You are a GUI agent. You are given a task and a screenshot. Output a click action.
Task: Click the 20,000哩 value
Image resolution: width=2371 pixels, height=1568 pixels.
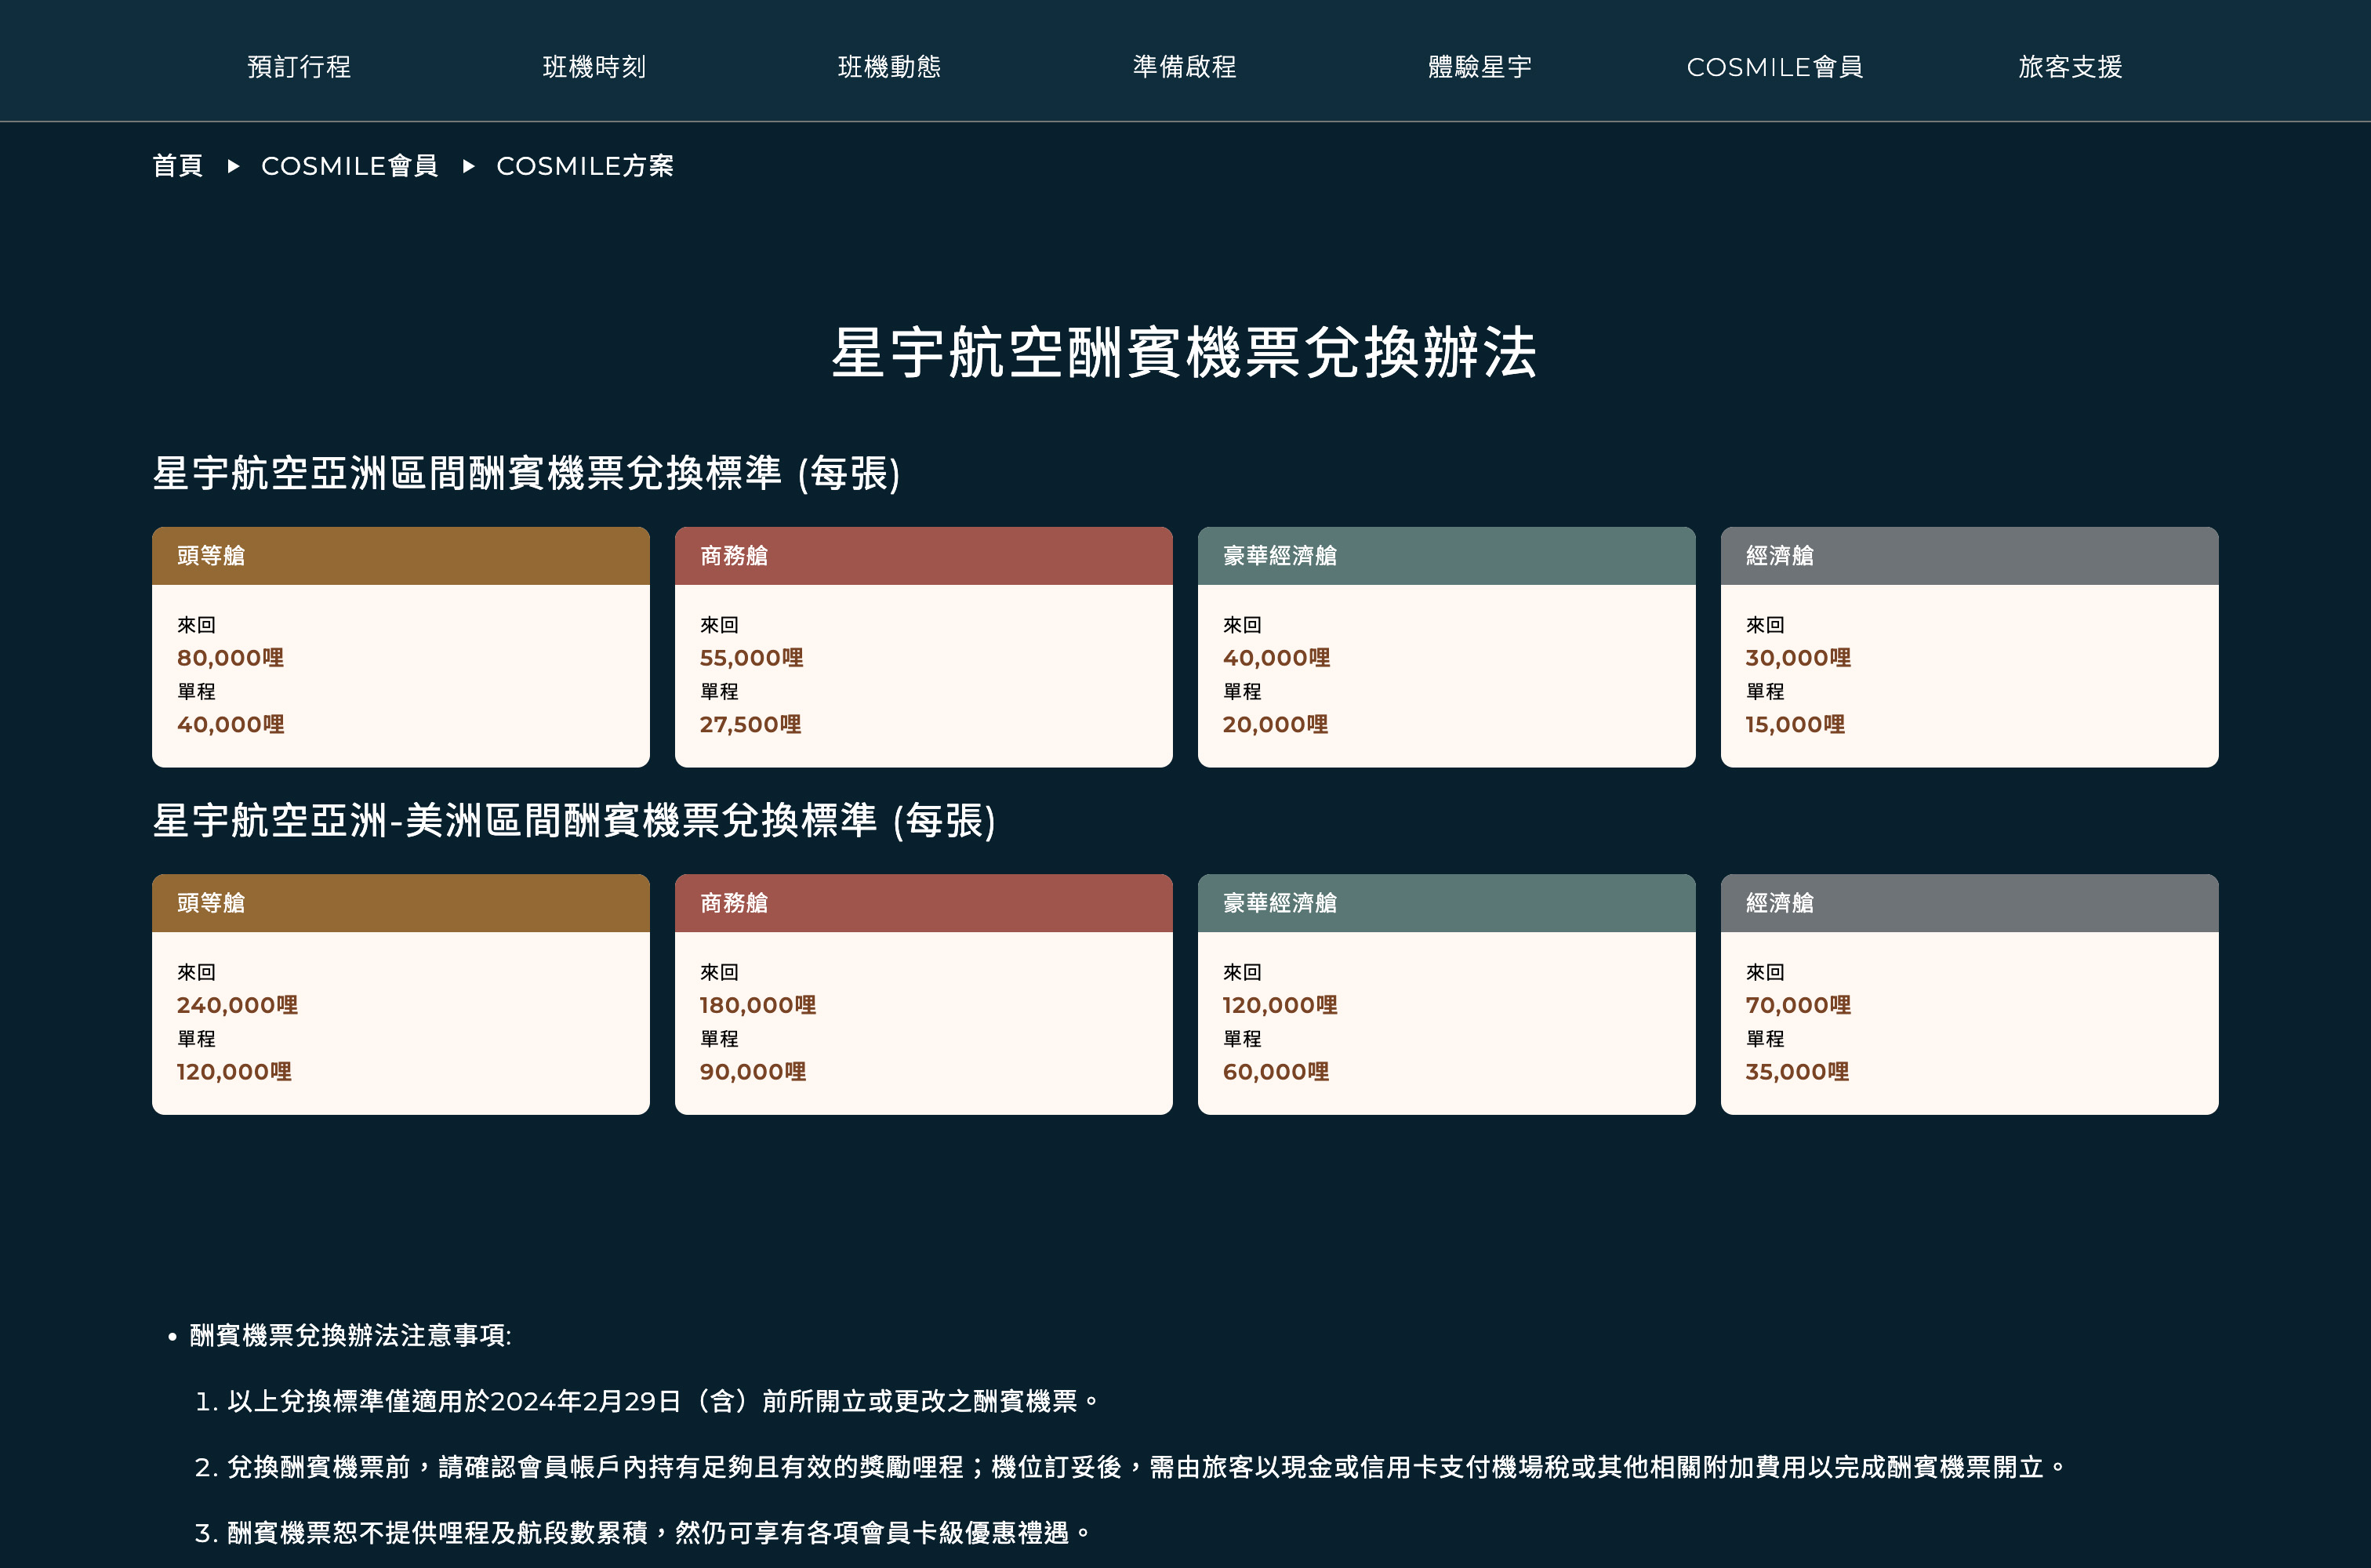(x=1276, y=724)
